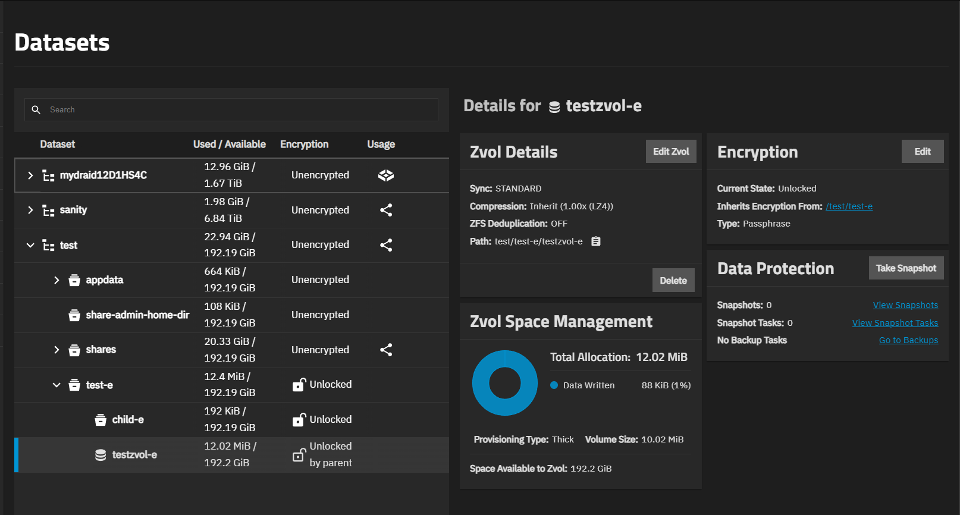This screenshot has height=515, width=960.
Task: Expand the sanity pool tree
Action: tap(30, 210)
